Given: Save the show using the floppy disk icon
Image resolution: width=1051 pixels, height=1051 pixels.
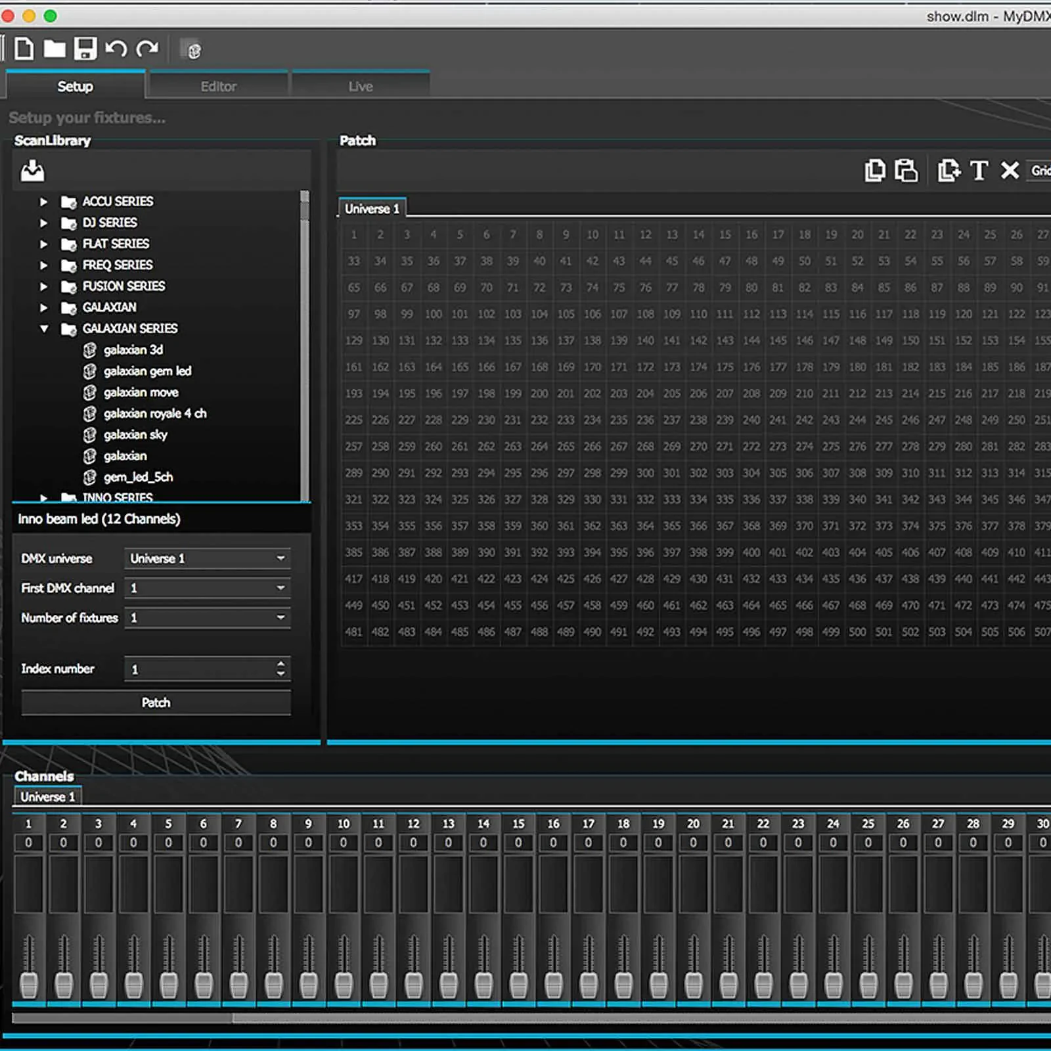Looking at the screenshot, I should (85, 49).
